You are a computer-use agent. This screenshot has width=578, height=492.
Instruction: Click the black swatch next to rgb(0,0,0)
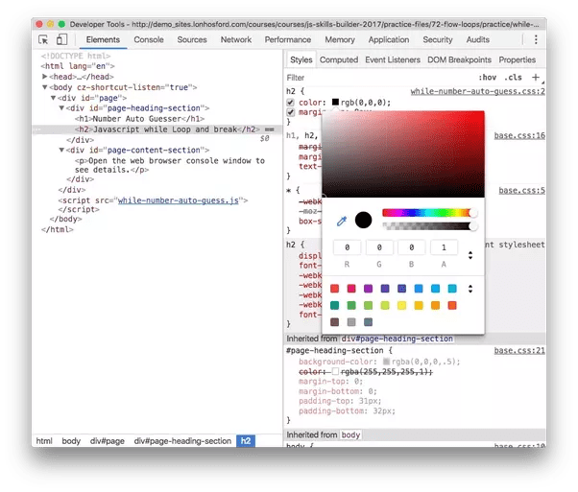coord(335,102)
